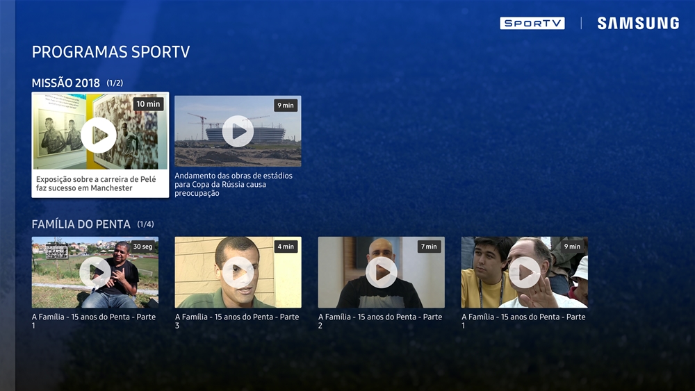Viewport: 695px width, 391px height.
Task: Select the 9 min badge on stadium video
Action: tap(286, 106)
